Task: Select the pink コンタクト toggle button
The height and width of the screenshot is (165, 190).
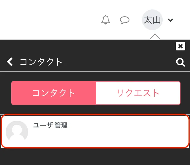Action: [54, 93]
